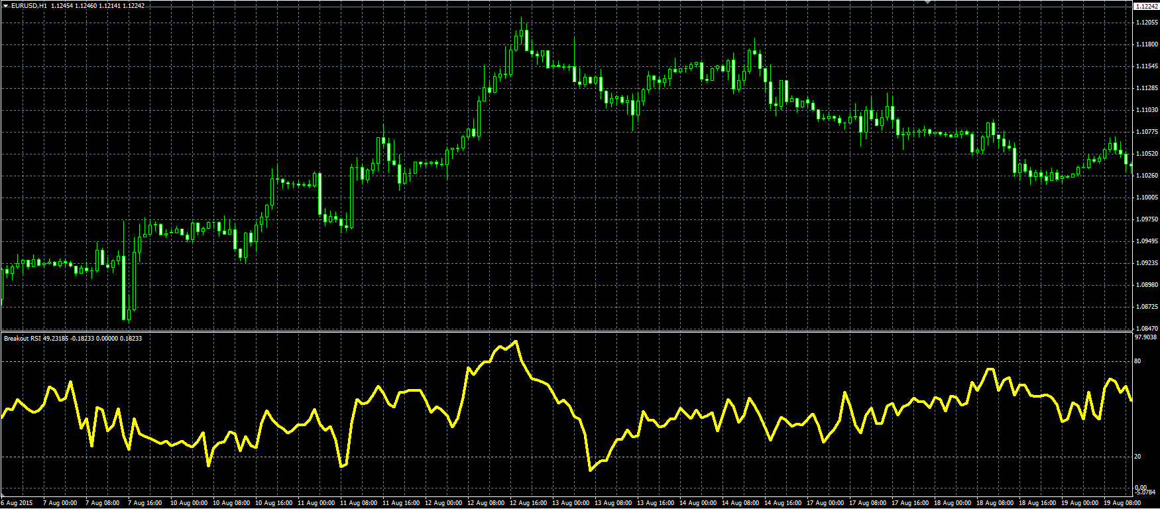Click time axis label 7 Aug 00:00
This screenshot has width=1160, height=509.
click(60, 503)
